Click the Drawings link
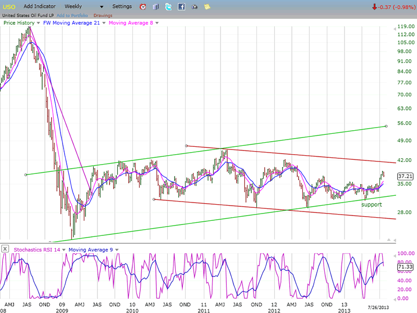Image resolution: width=417 pixels, height=313 pixels. (x=103, y=15)
